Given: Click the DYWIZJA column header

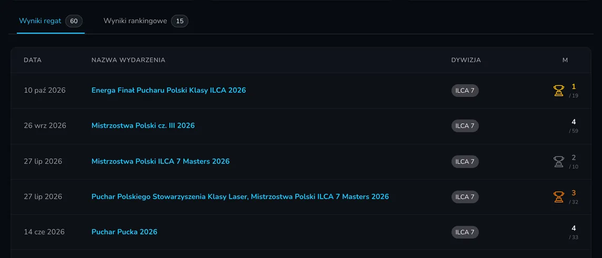Looking at the screenshot, I should pyautogui.click(x=466, y=60).
